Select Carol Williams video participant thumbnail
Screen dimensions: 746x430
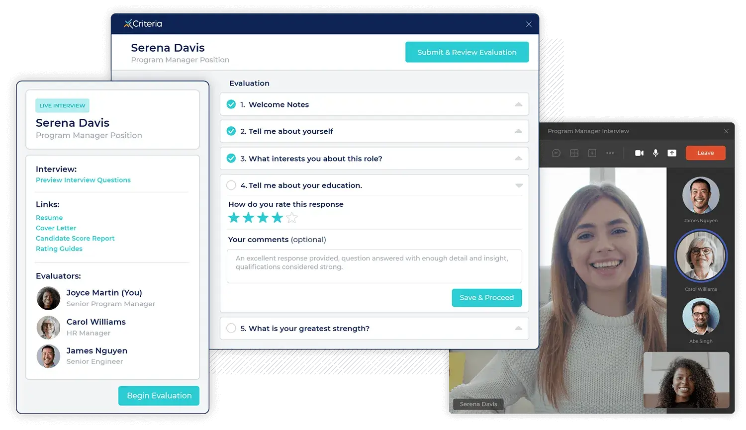(701, 256)
